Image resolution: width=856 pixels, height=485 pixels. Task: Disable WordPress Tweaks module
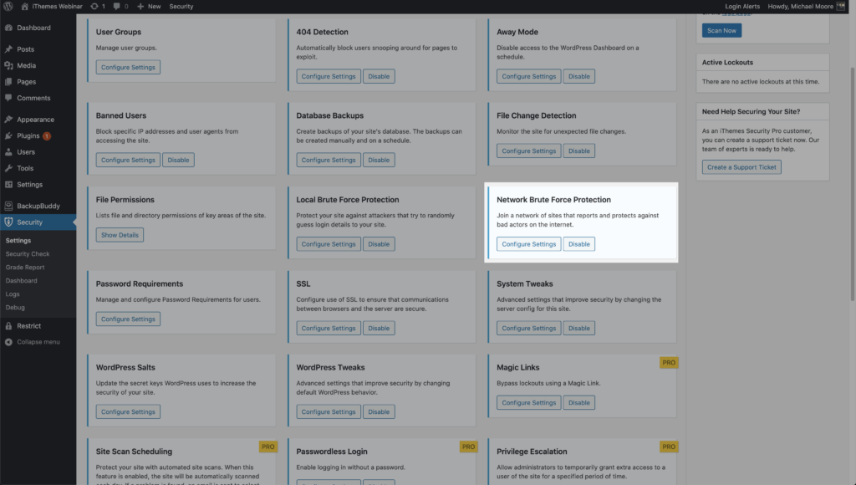coord(379,411)
